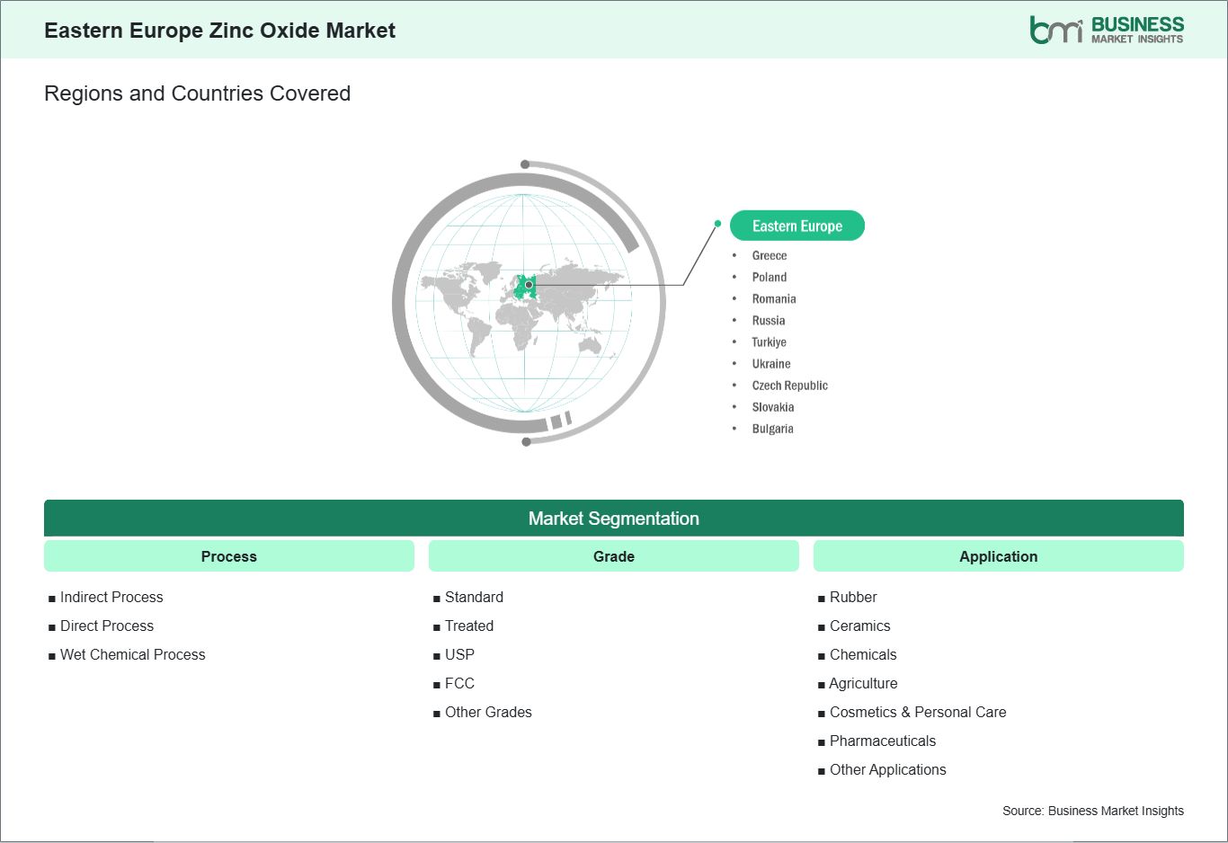
Task: Select the Application column header
Action: (x=999, y=556)
